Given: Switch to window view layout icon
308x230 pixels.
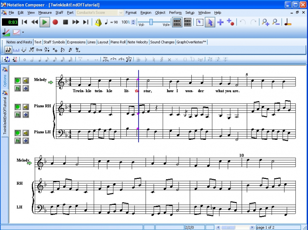Looking at the screenshot, I should click(x=187, y=22).
